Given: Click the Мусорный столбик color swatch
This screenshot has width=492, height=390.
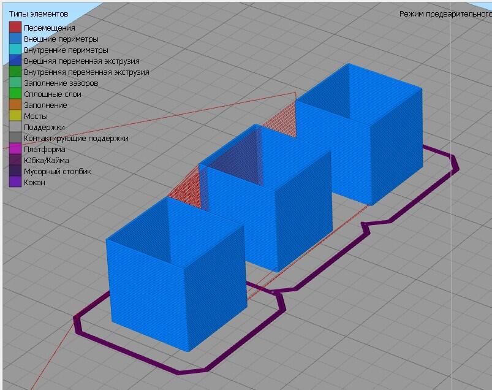Looking at the screenshot, I should [x=15, y=170].
